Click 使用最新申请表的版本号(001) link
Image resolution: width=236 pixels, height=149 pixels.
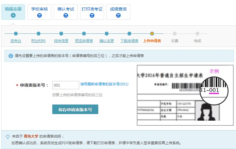[104, 85]
